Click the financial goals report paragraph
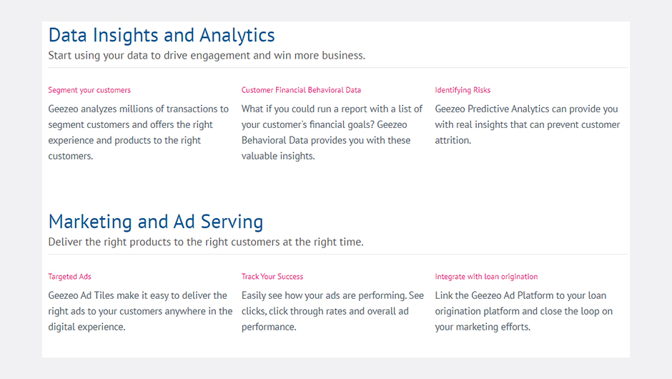The width and height of the screenshot is (672, 379). 332,132
